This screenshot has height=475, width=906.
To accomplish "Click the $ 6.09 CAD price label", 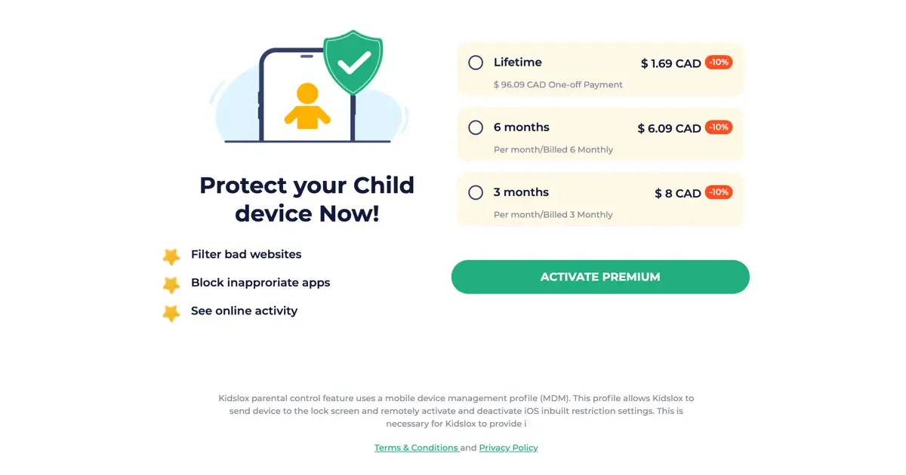I will click(x=670, y=128).
